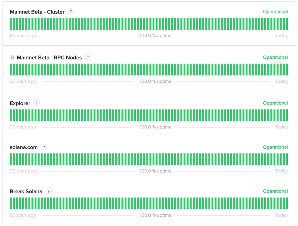This screenshot has height=226, width=298.
Task: Click last day bar in Explorer uptime chart
Action: [x=287, y=115]
